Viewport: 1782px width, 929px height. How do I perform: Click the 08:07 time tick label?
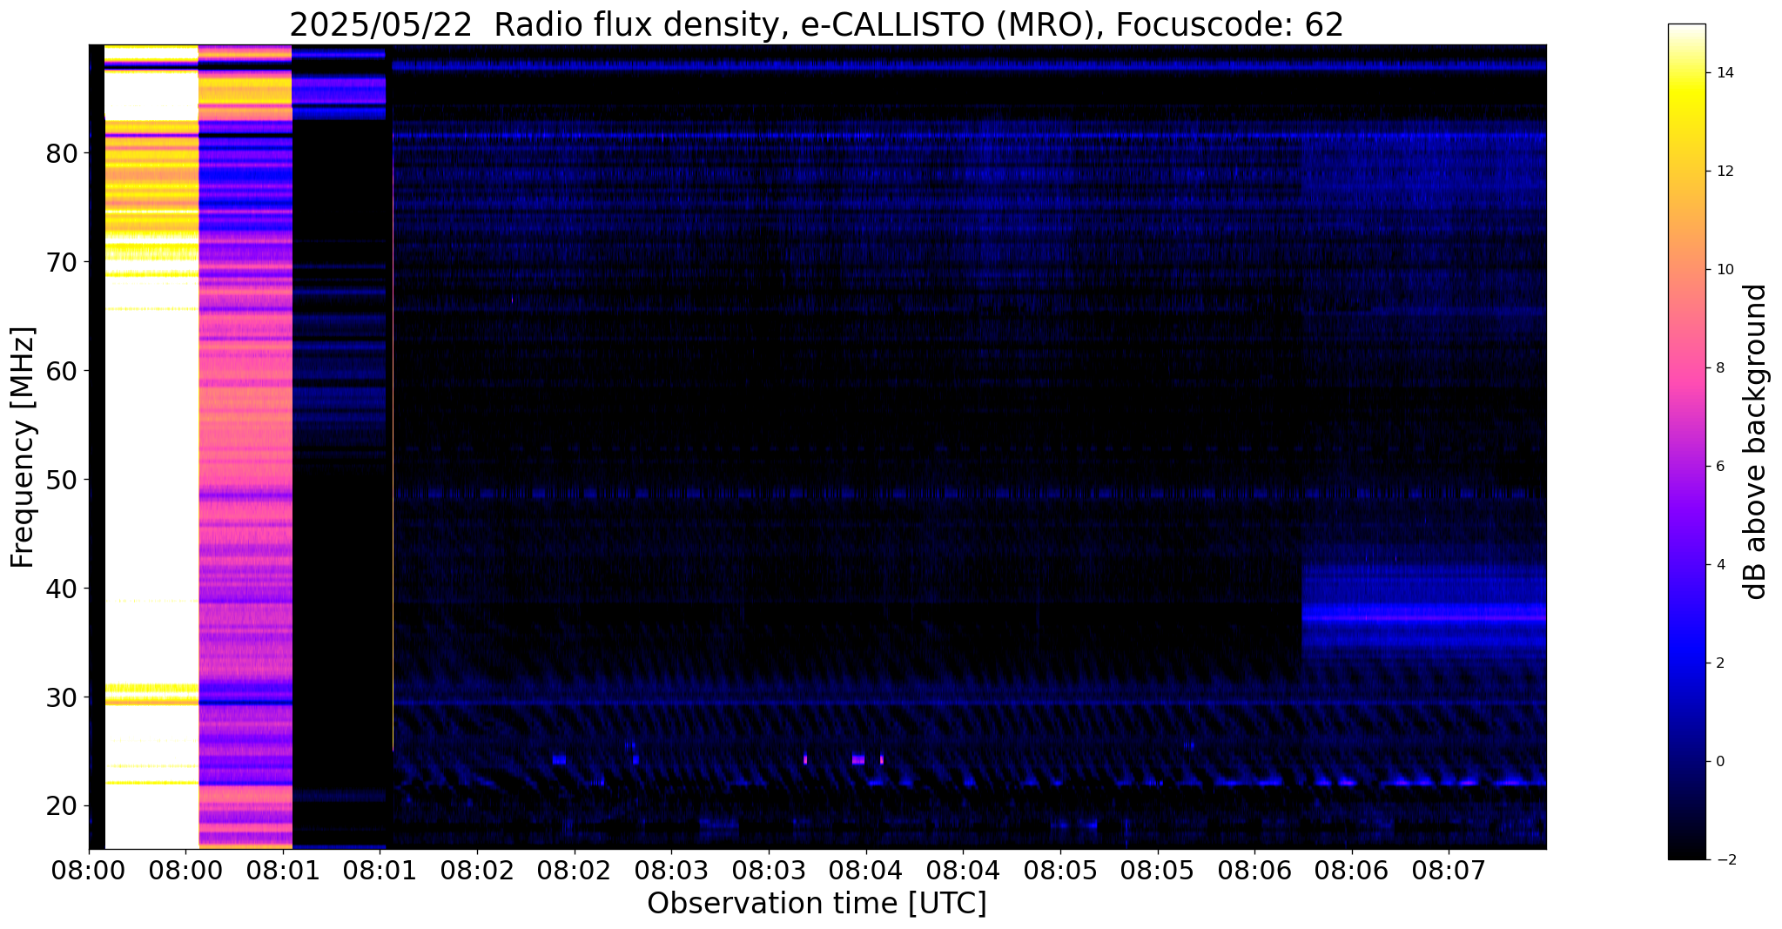point(1449,870)
